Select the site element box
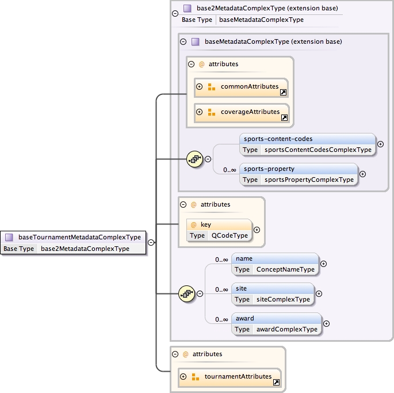This screenshot has width=394, height=393. 273,293
